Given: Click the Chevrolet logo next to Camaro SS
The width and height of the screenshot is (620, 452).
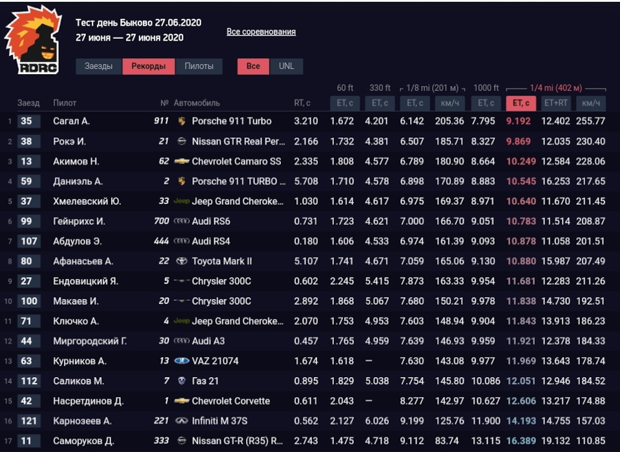Looking at the screenshot, I should tap(181, 161).
